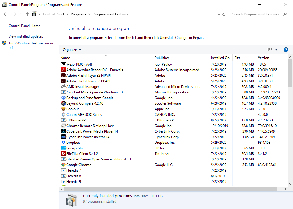Click the Energy Star icon

(x=63, y=148)
